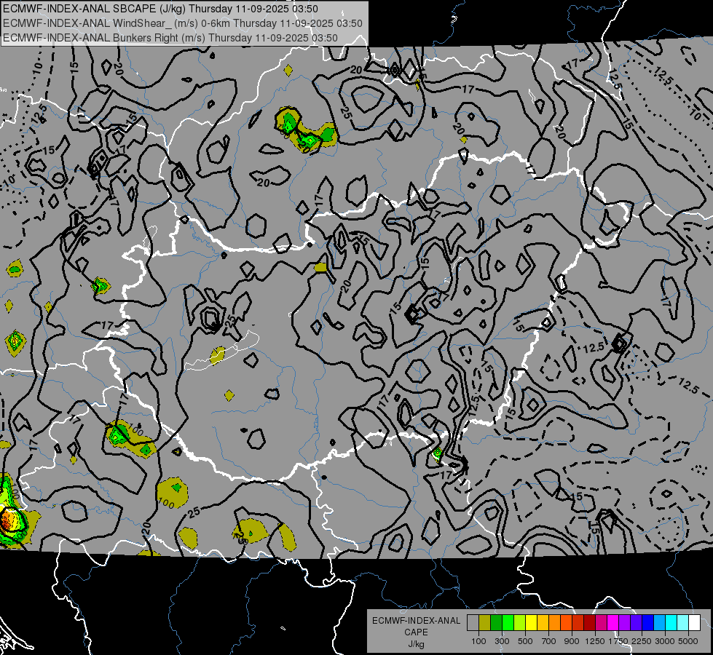Select the orange swatch above 700
Viewport: 713px width, 655px height.
(554, 622)
